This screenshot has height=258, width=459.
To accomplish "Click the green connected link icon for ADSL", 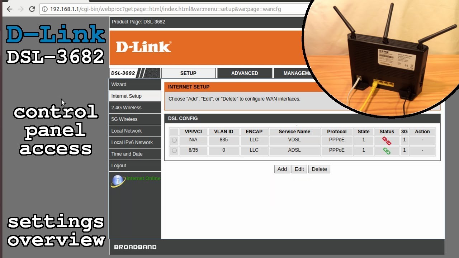I will point(387,151).
